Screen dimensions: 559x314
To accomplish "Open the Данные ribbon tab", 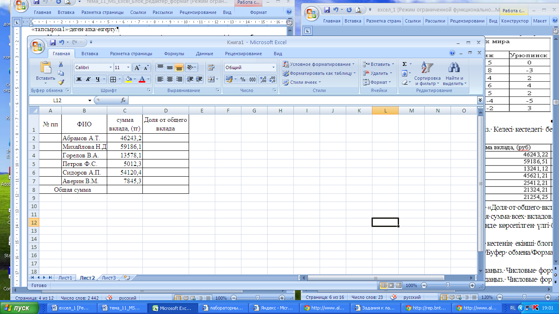I will [204, 54].
